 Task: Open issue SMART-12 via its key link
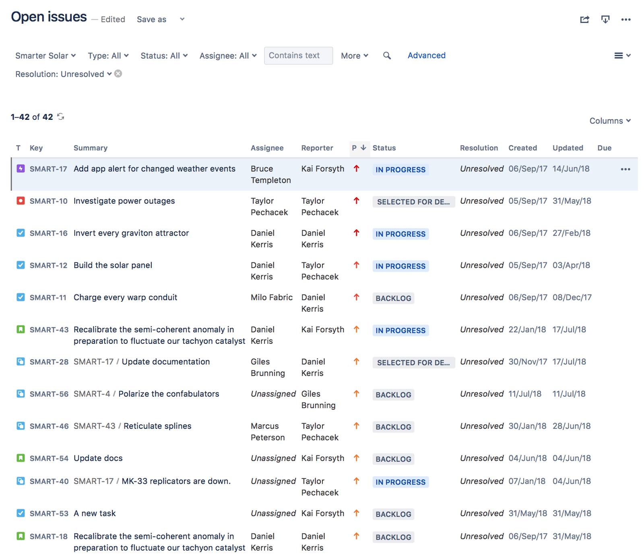click(x=49, y=265)
